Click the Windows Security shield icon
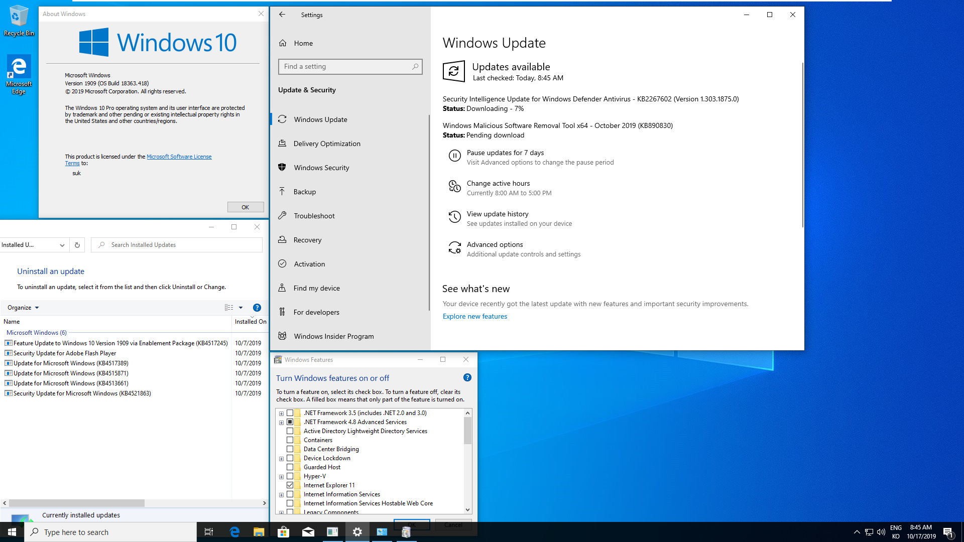Screen dimensions: 964x542 (283, 168)
